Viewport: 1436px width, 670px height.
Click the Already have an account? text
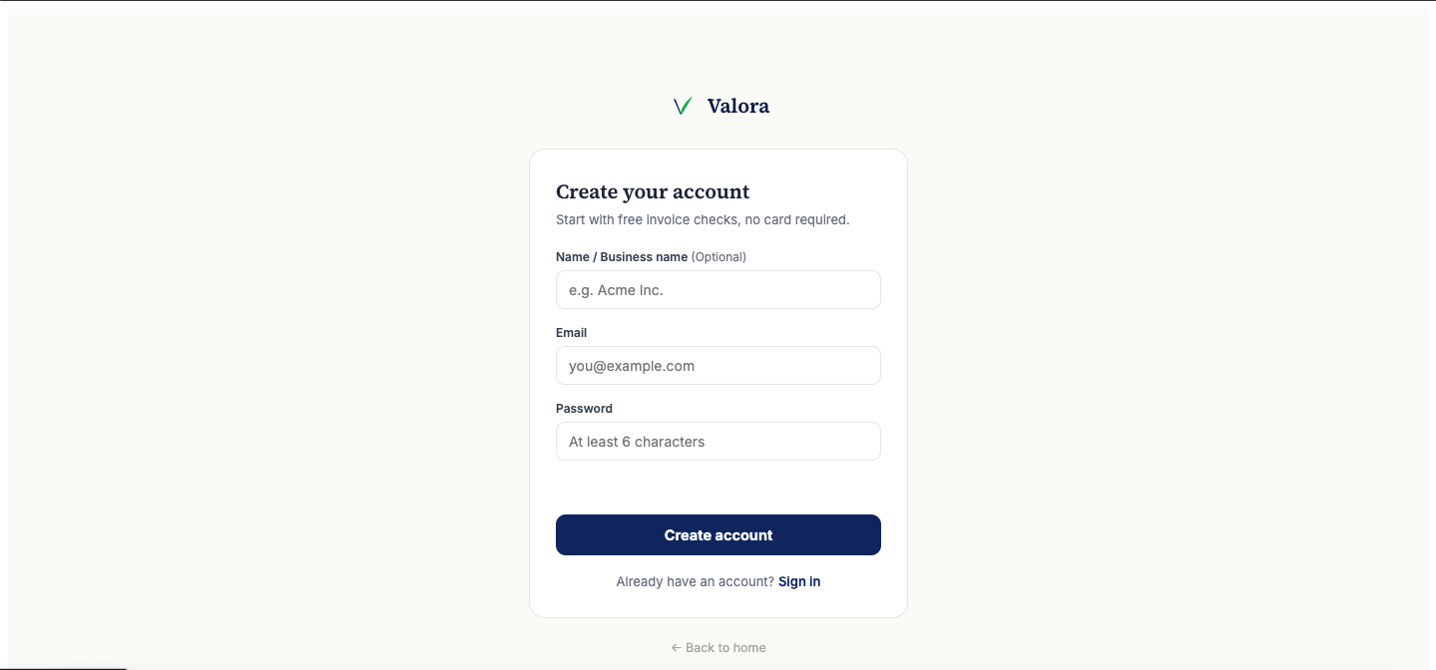point(696,582)
